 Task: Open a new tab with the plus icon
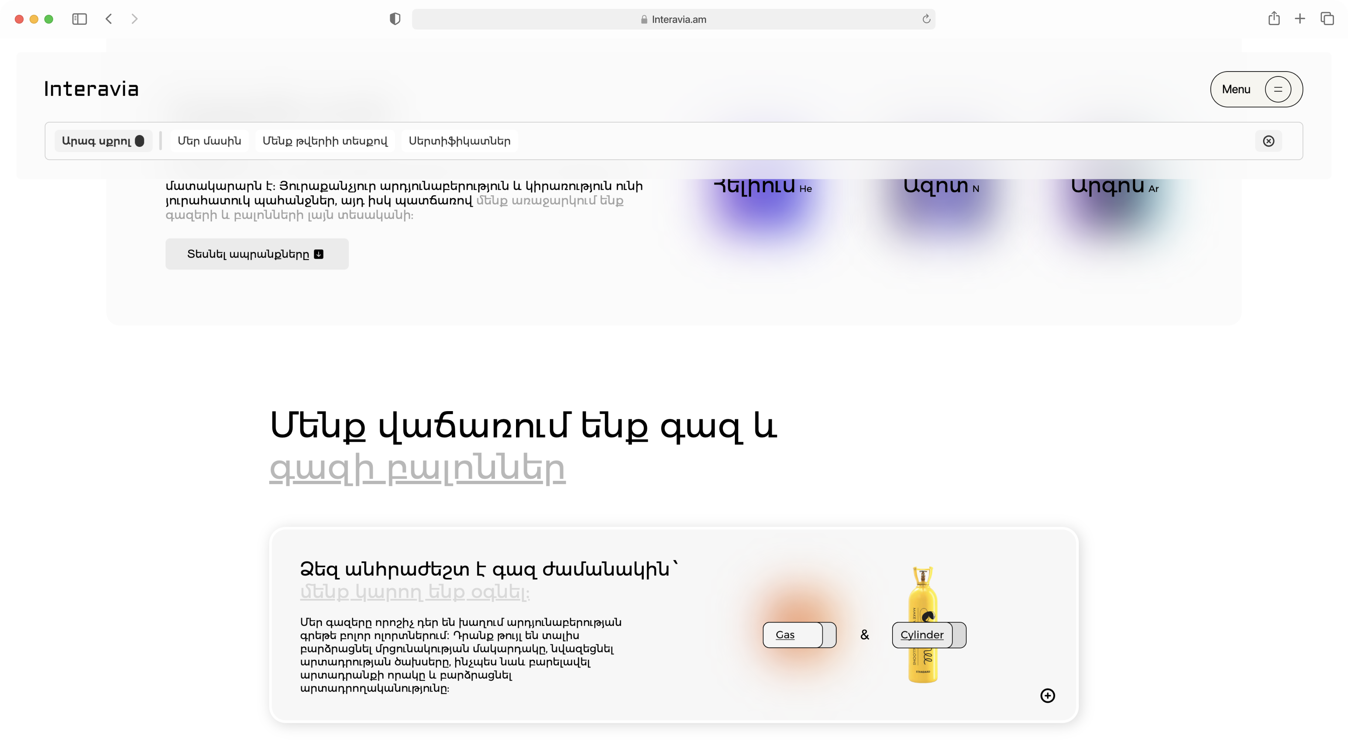pyautogui.click(x=1300, y=19)
